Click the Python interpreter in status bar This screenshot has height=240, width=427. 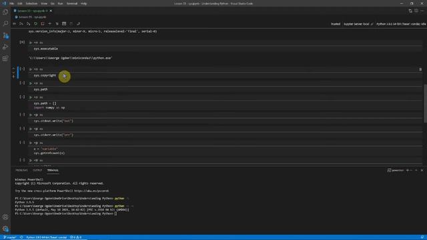46,237
